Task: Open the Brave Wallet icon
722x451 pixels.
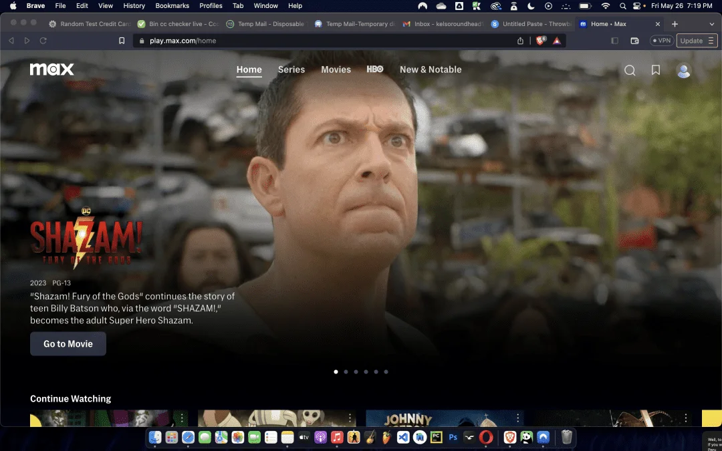Action: click(634, 41)
